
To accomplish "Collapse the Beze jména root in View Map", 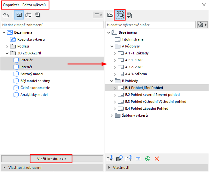I will click(x=4, y=32).
